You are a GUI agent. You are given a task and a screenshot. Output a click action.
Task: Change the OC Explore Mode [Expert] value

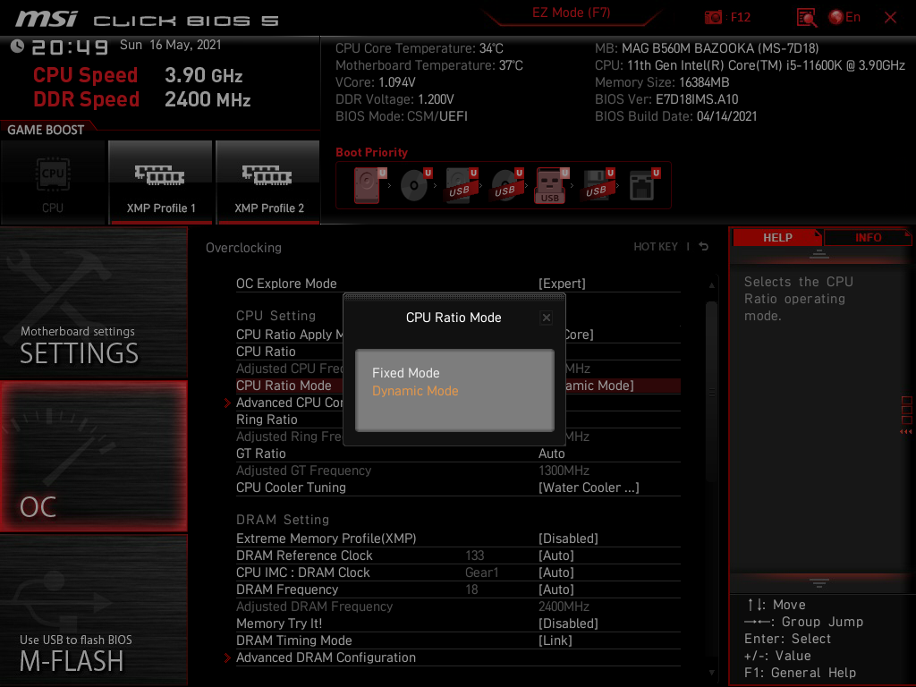562,284
